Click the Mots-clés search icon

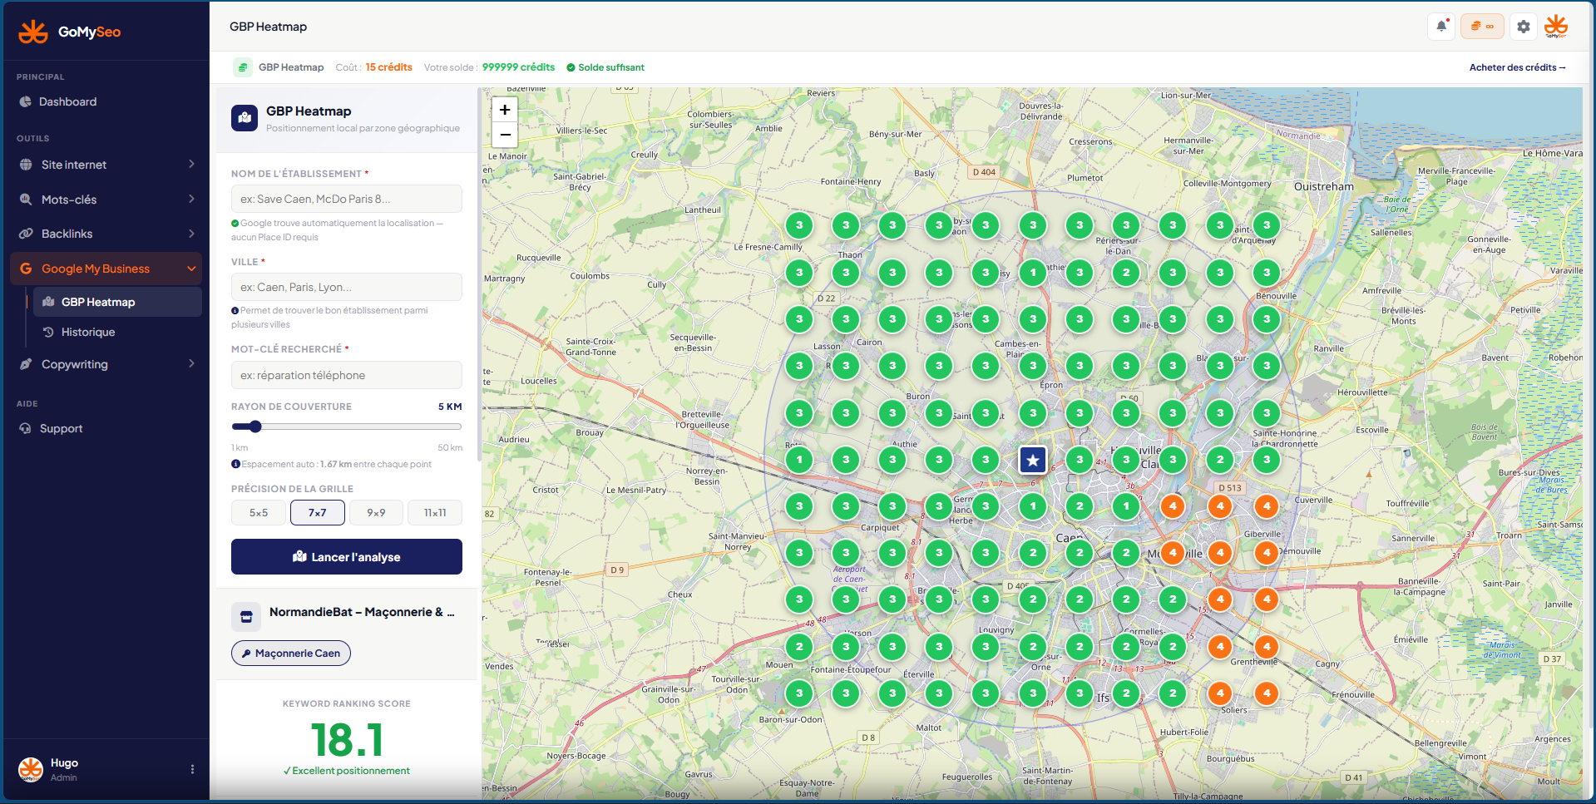(26, 200)
